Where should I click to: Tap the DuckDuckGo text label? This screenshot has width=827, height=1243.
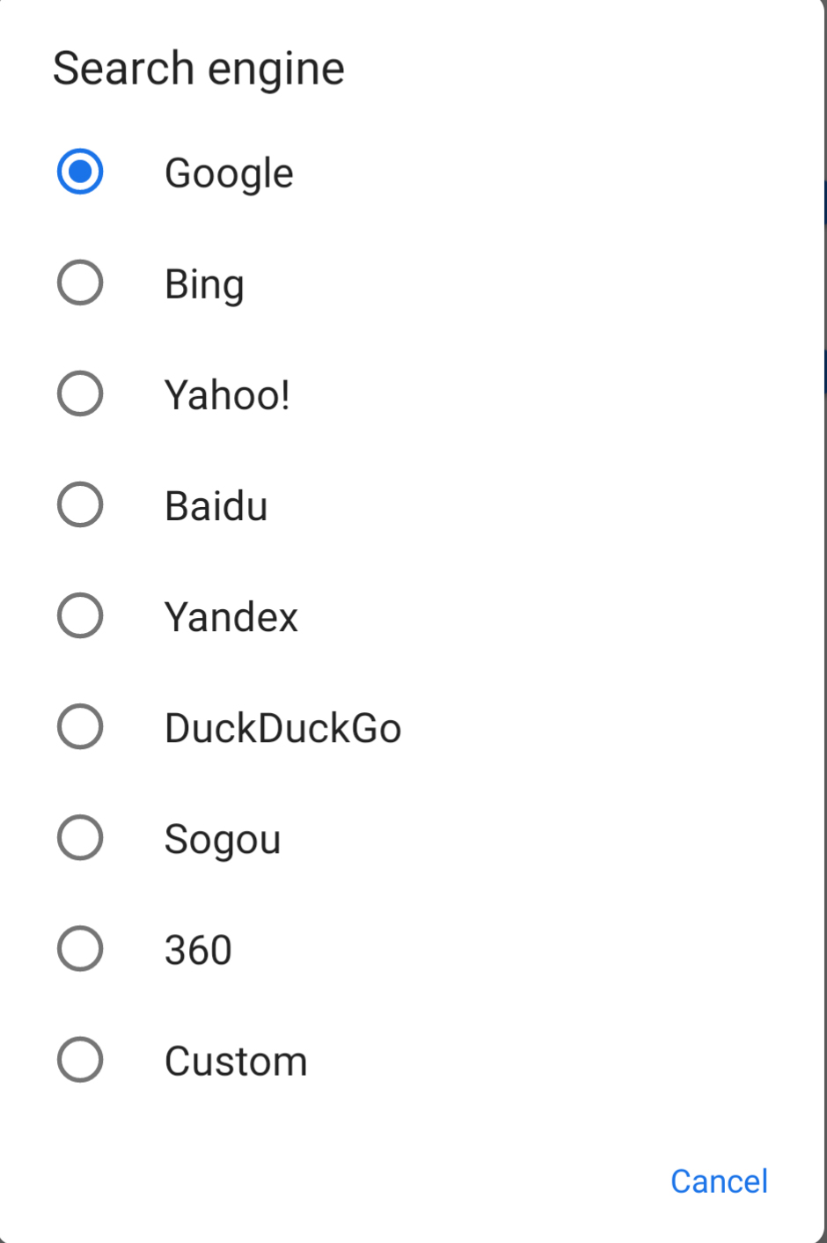click(282, 728)
